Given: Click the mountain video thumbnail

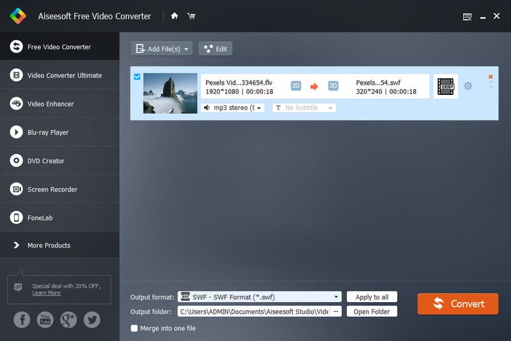Looking at the screenshot, I should tap(170, 93).
